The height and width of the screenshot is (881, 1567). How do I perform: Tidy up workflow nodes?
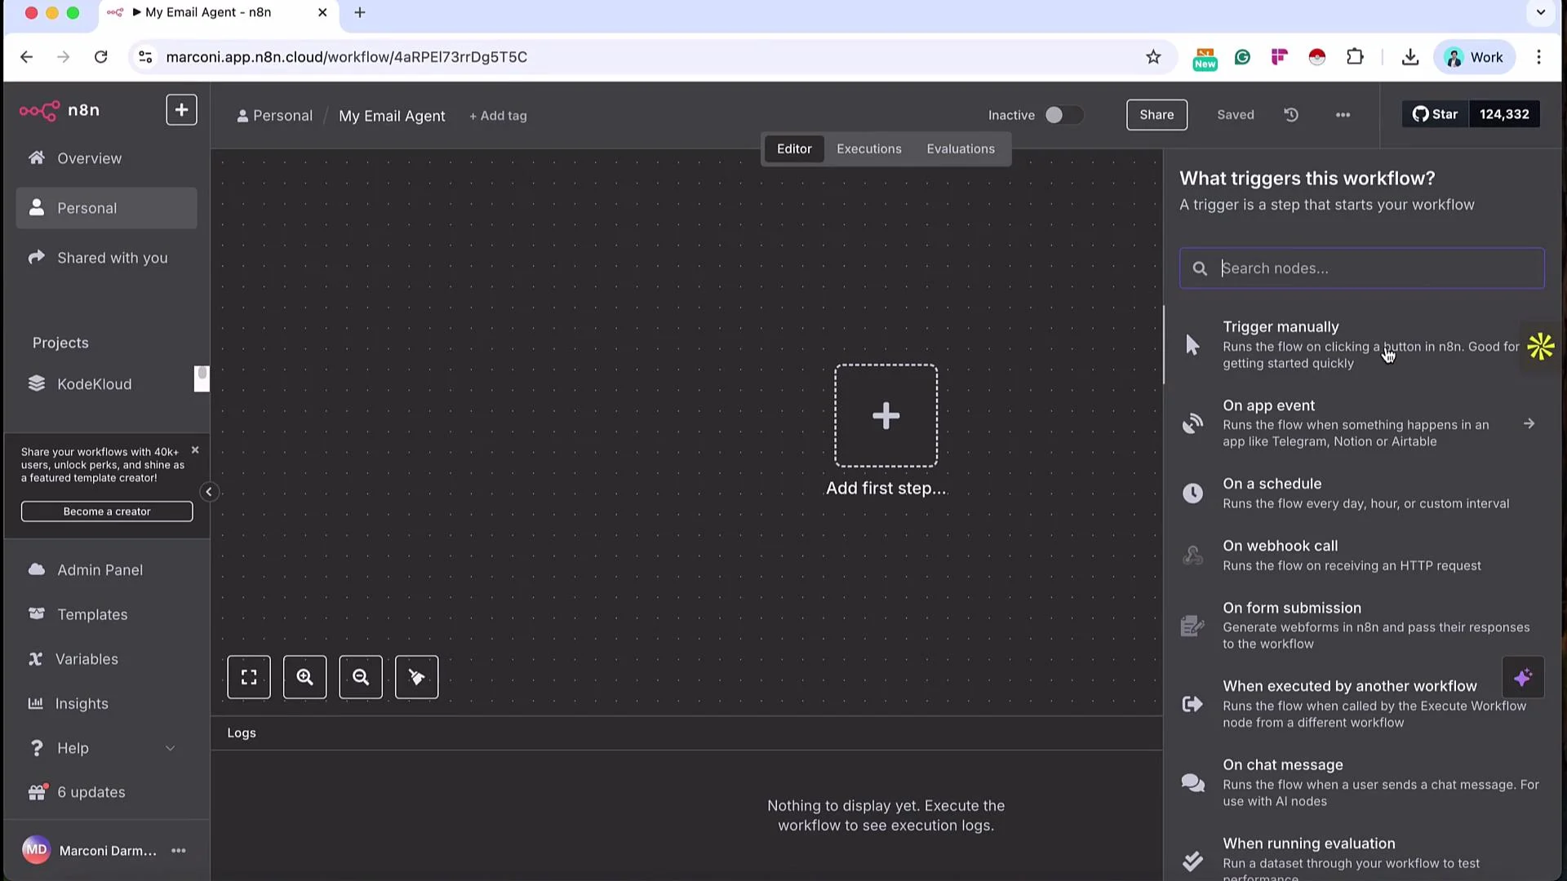(x=416, y=677)
